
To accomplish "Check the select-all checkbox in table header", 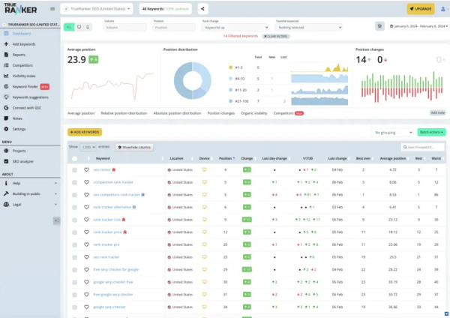I will 75,158.
